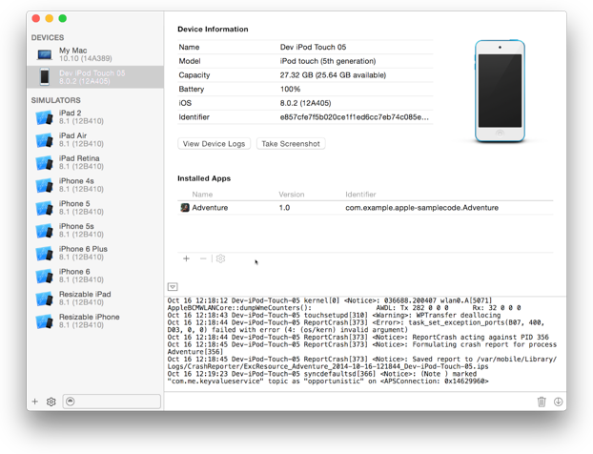Select the Adventure app row

coord(365,208)
